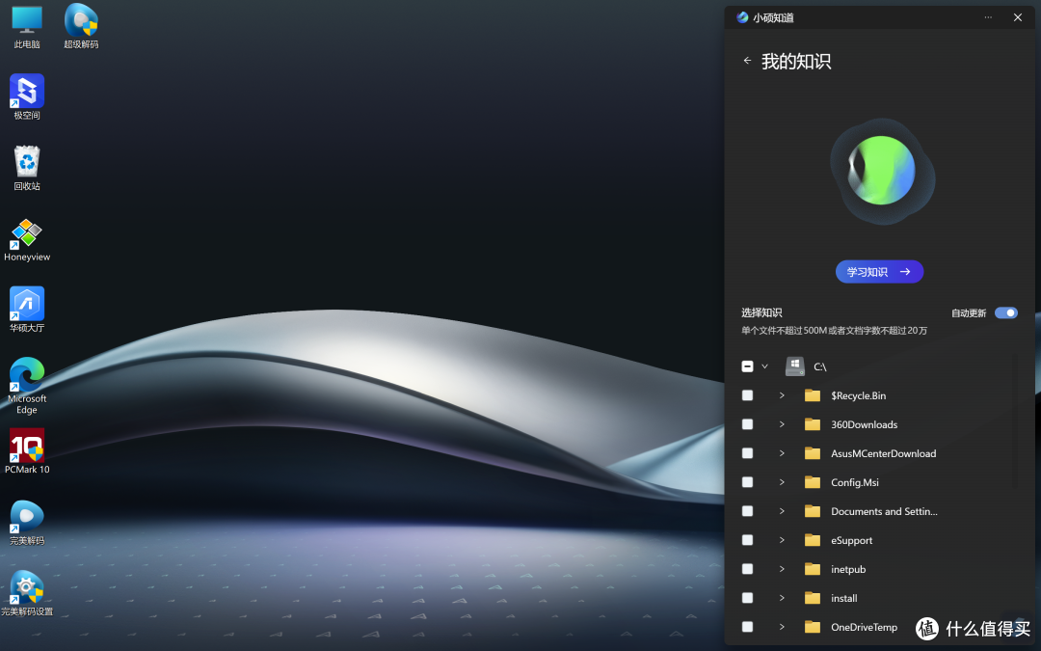The image size is (1041, 651).
Task: Expand the inetpub folder
Action: click(782, 569)
